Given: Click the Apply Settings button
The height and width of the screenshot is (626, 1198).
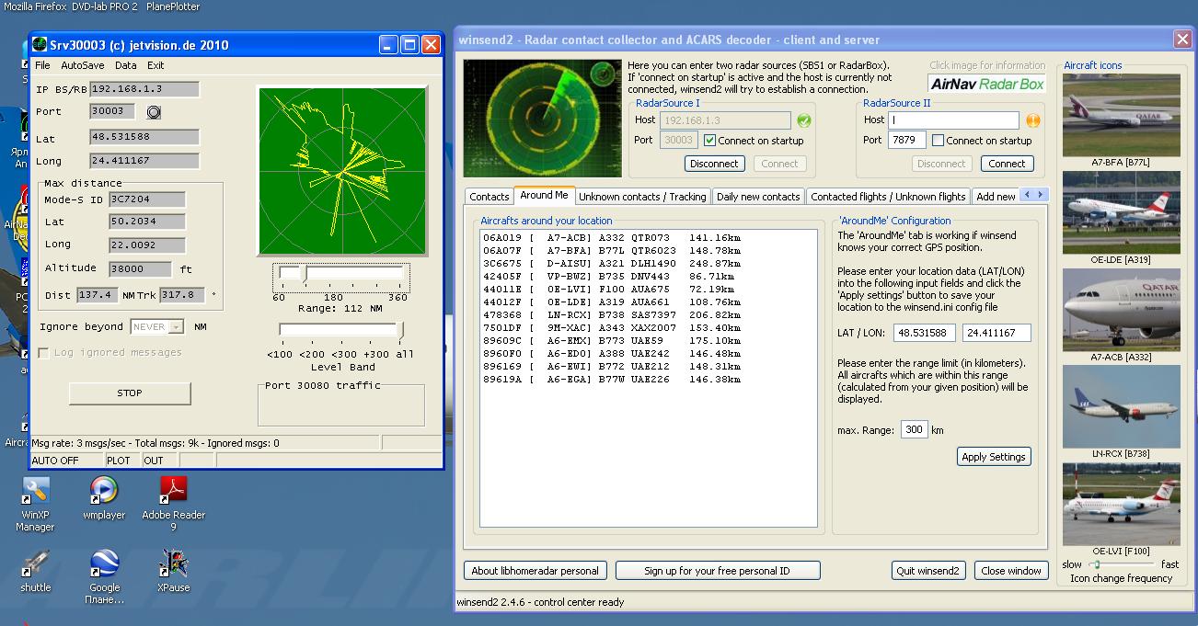Looking at the screenshot, I should coord(994,457).
